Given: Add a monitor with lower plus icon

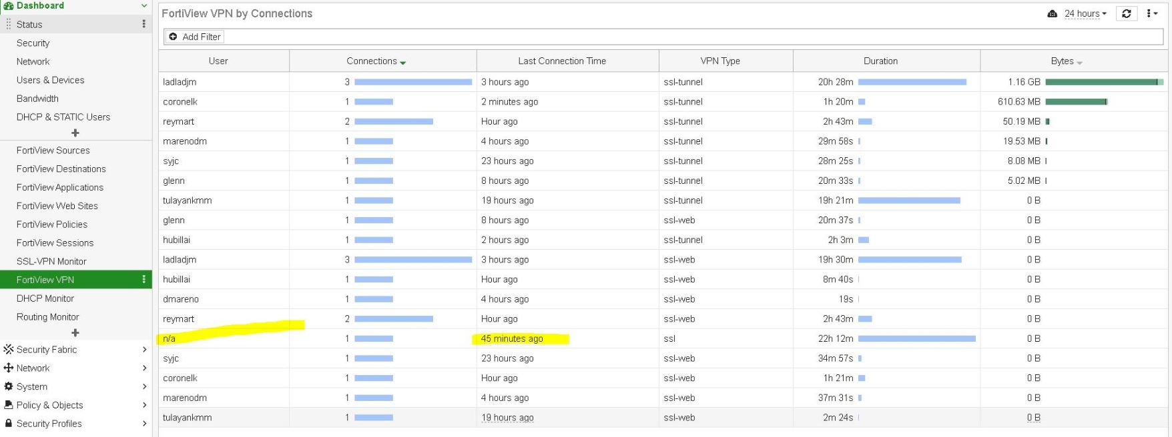Looking at the screenshot, I should 75,332.
